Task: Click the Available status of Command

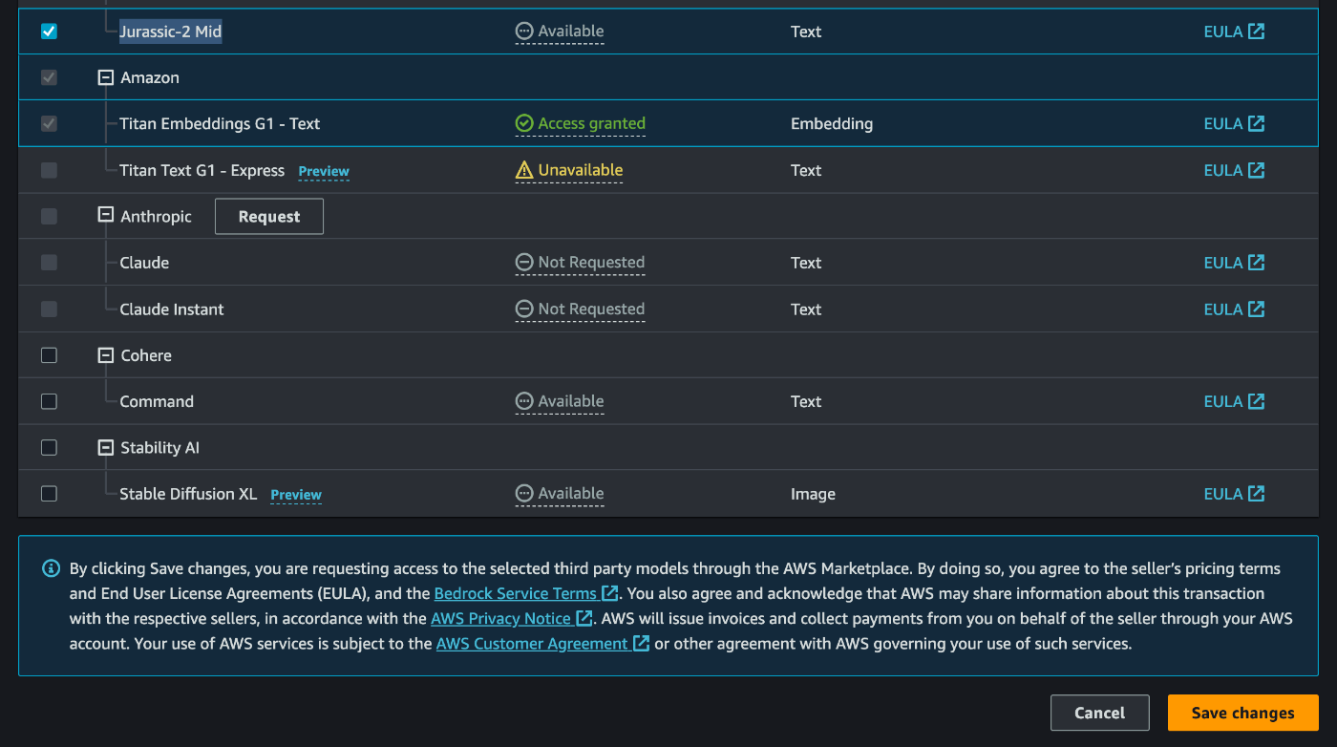Action: (560, 401)
